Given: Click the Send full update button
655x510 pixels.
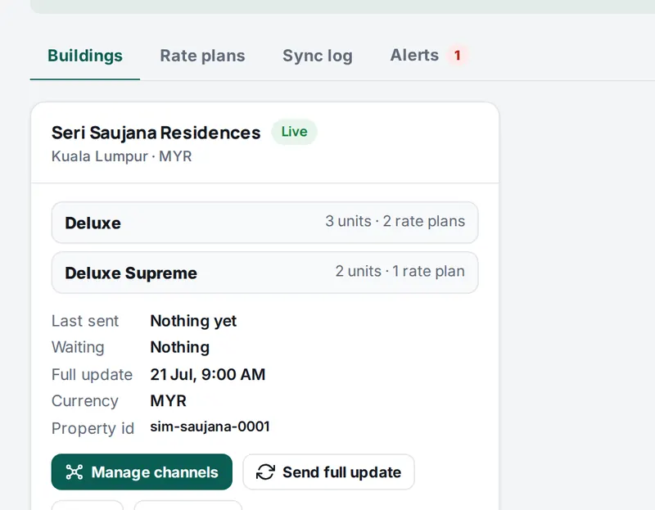Looking at the screenshot, I should [x=328, y=472].
